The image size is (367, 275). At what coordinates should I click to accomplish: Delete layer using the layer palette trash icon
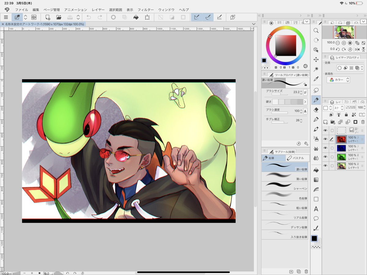(363, 122)
